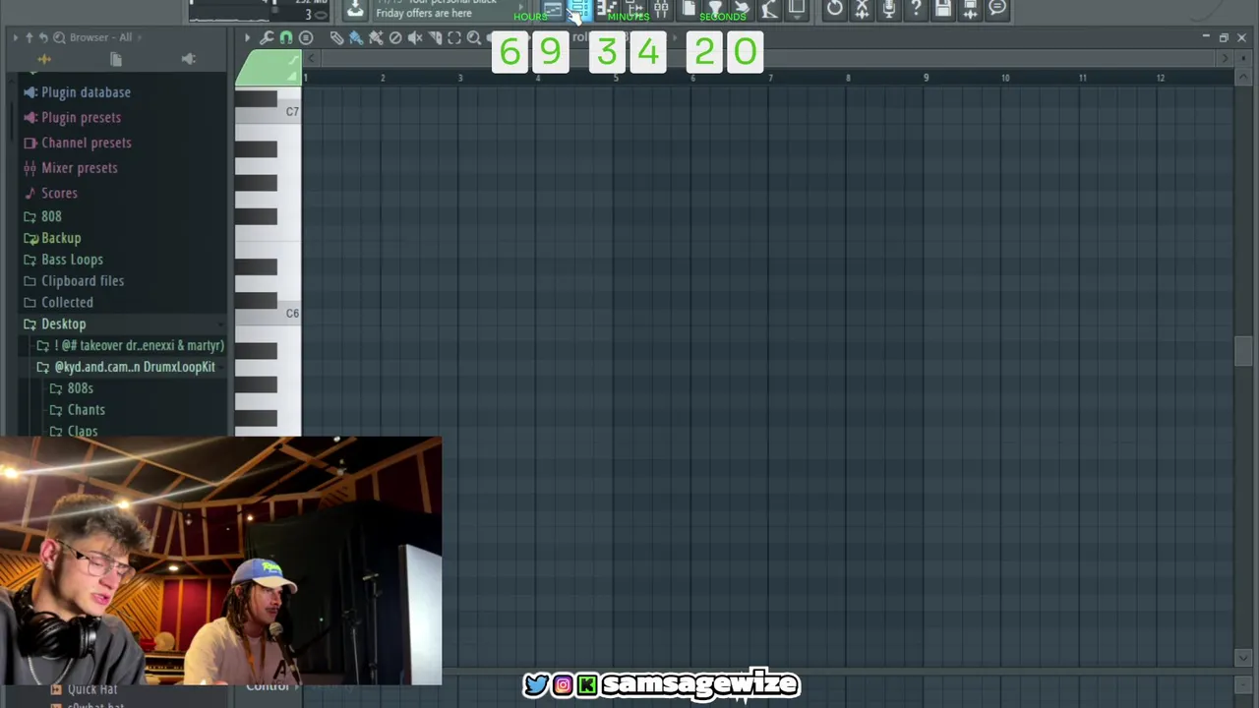This screenshot has height=708, width=1259.
Task: Open piano roll wrench tools menu
Action: pyautogui.click(x=267, y=37)
